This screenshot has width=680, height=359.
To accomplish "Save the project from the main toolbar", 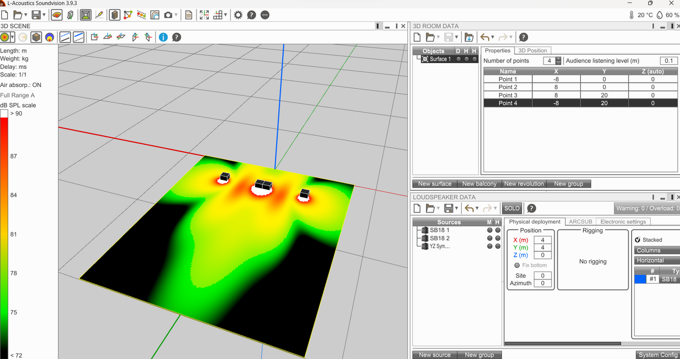I will 36,15.
